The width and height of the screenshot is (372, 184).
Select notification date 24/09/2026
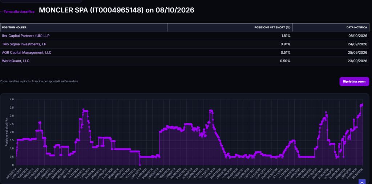tap(358, 44)
